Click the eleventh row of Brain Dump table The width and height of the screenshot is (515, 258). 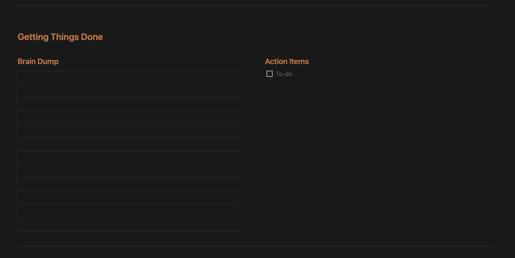(130, 211)
